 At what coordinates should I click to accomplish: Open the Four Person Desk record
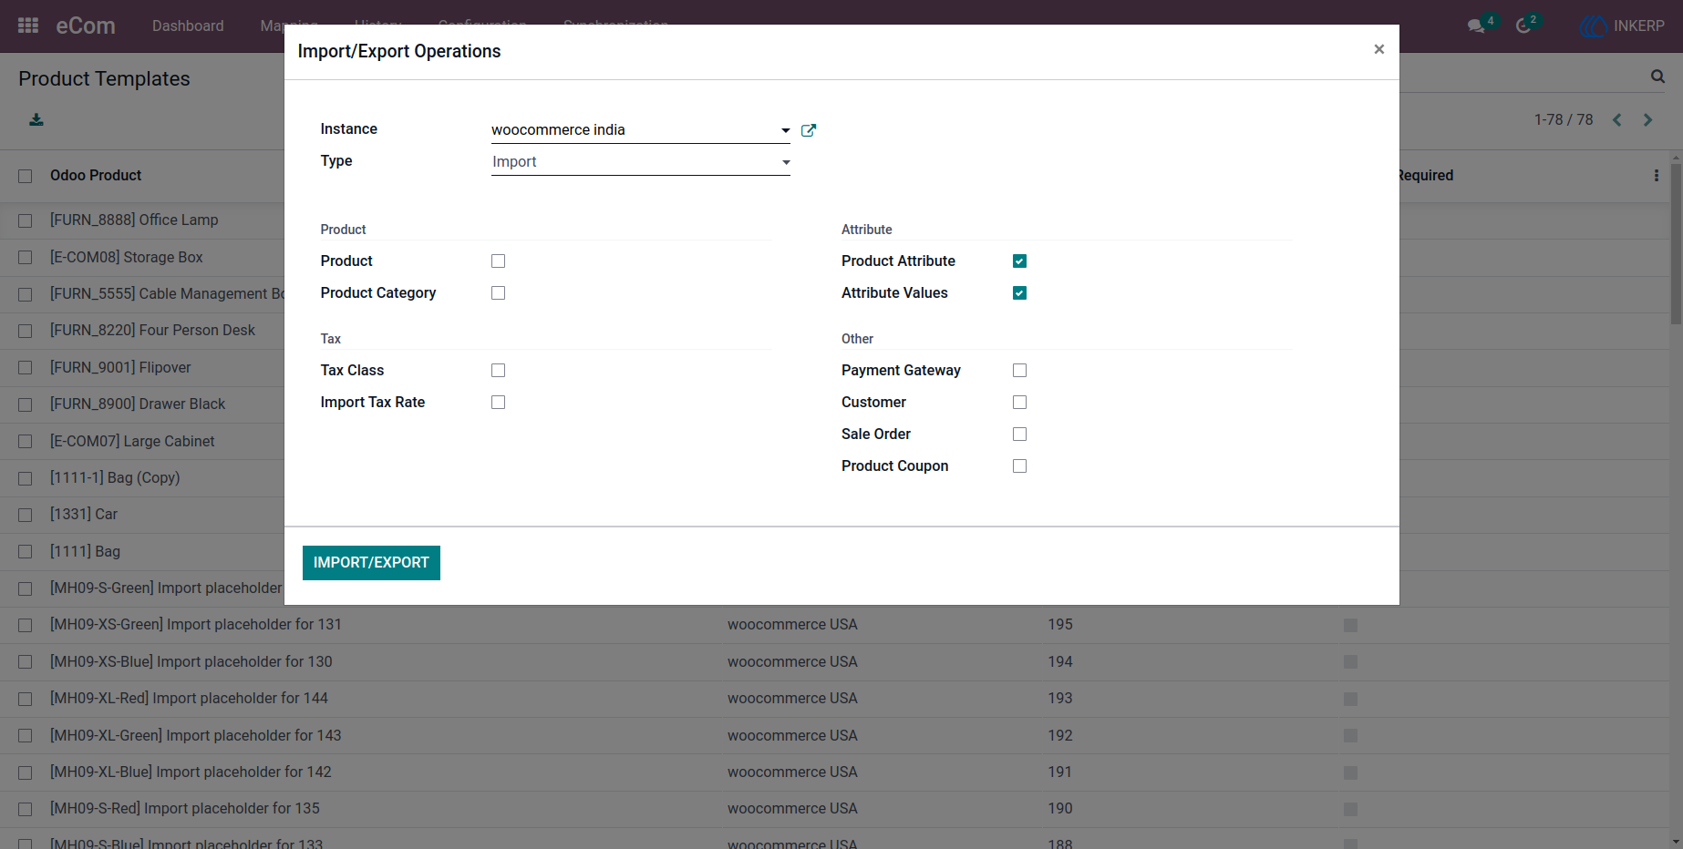152,330
